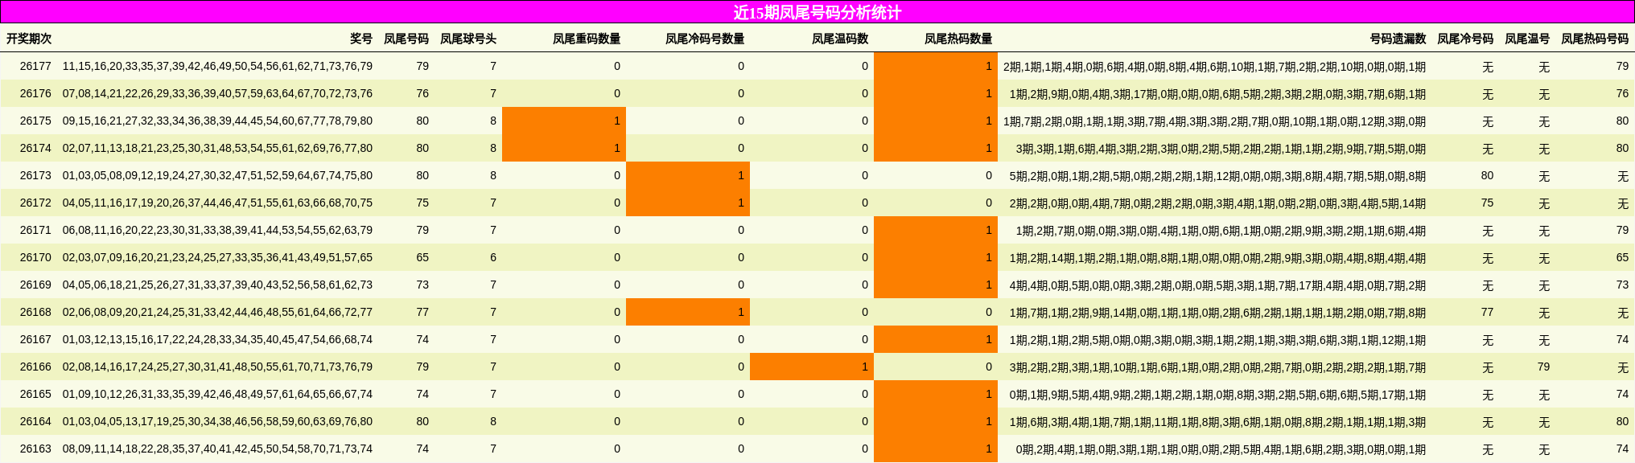Click winning numbers starting 11,15,16,20,33
The height and width of the screenshot is (463, 1635).
(217, 66)
